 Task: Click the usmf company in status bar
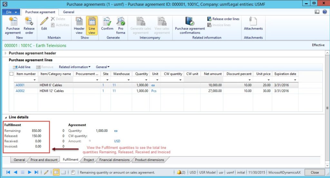[x=230, y=172]
